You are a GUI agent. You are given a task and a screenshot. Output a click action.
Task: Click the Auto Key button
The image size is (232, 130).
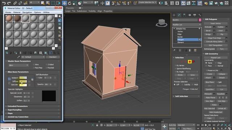(x=173, y=125)
